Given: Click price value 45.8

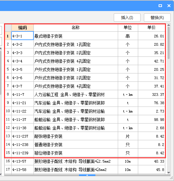Looking at the screenshot, I should [x=160, y=170].
